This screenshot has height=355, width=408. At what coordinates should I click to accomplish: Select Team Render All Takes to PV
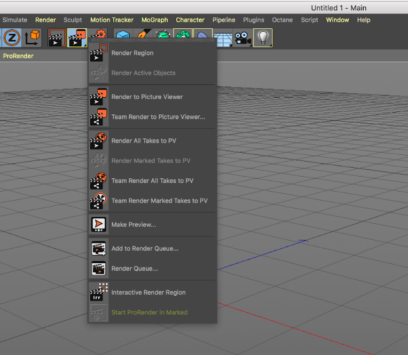152,181
